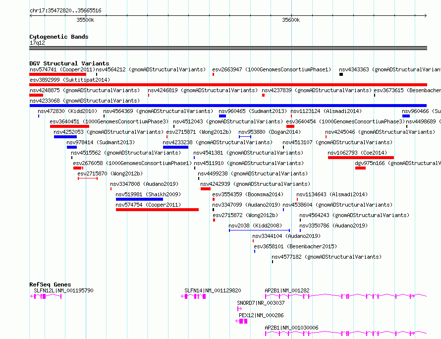Click the nsv574741 (Cooper2011) variant label

[x=62, y=69]
